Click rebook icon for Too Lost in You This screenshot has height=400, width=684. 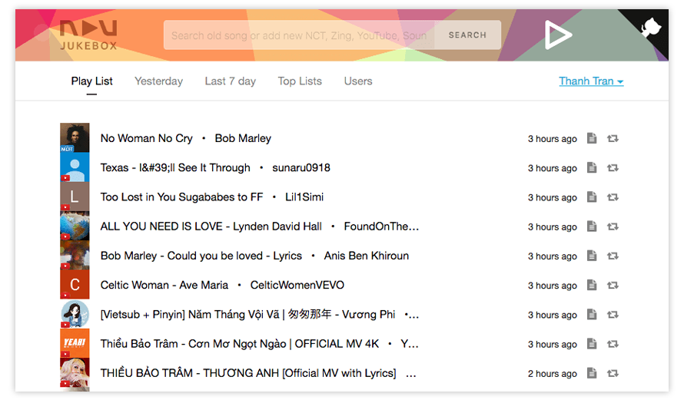[613, 197]
